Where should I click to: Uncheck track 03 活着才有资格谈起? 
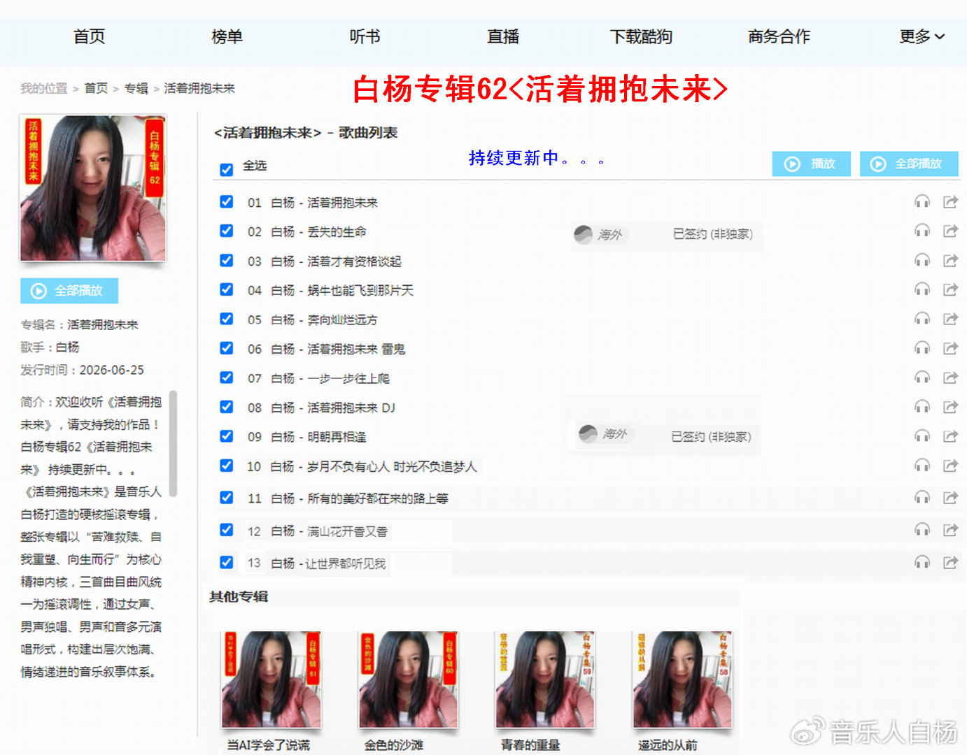tap(226, 260)
